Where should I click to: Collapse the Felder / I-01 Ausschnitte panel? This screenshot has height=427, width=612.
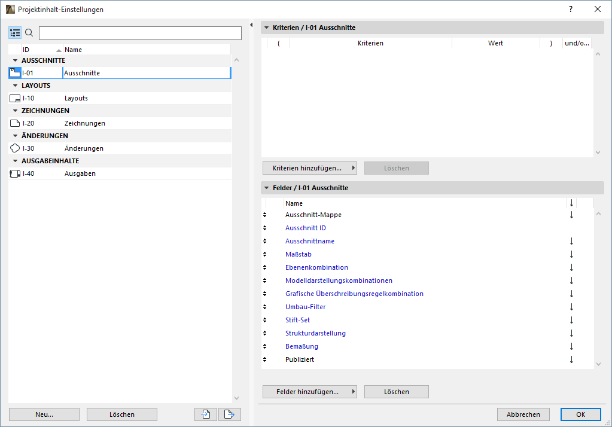[265, 187]
